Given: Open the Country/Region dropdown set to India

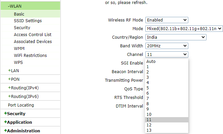Looking at the screenshot, I should pos(176,37).
